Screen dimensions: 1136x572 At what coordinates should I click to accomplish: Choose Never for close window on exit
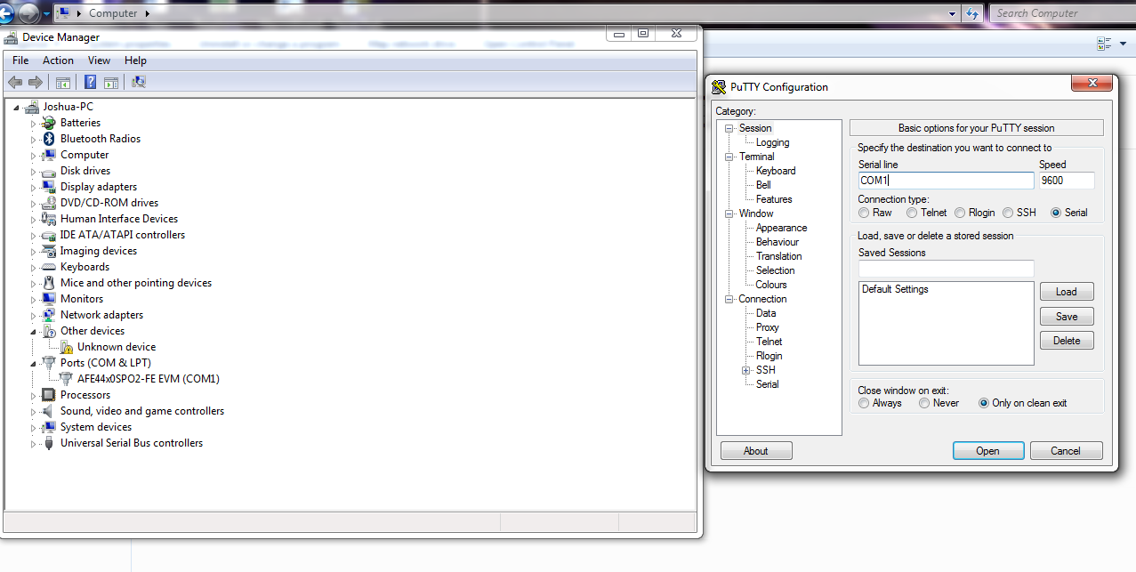[925, 403]
